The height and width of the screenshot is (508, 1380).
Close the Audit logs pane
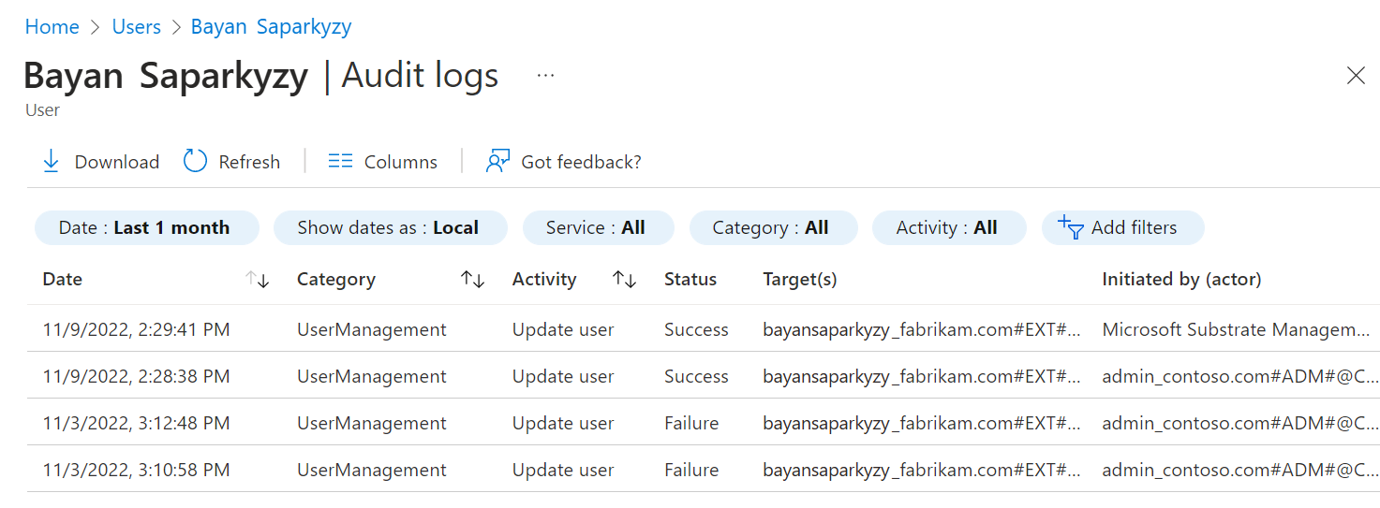1355,76
